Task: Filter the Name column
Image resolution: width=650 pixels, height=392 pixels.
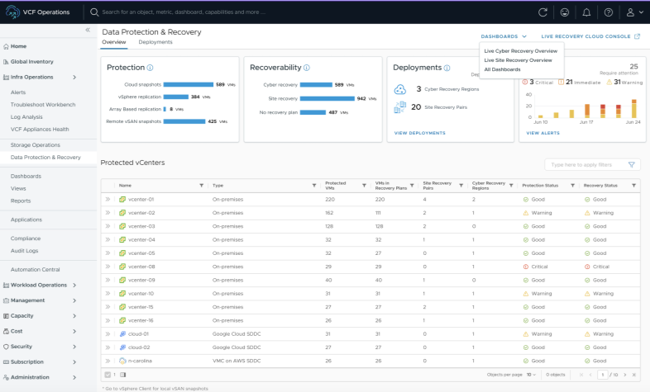Action: coord(202,186)
